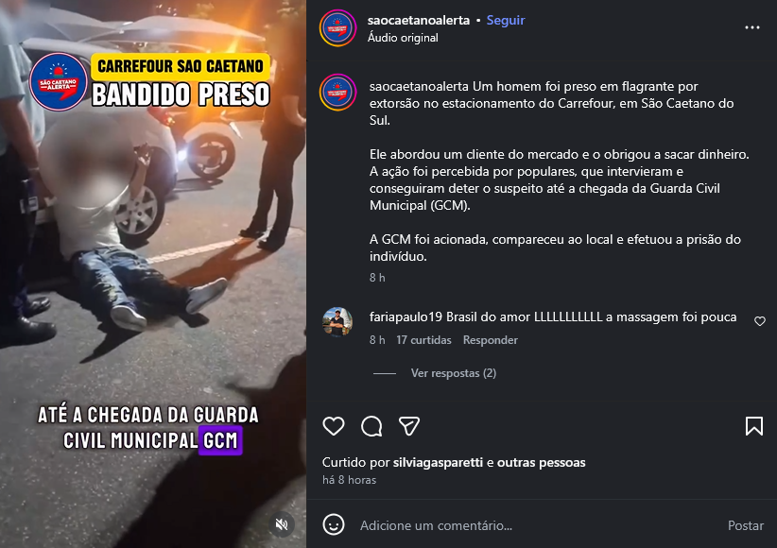This screenshot has height=548, width=777.
Task: Open the three-dot more options menu
Action: 752,27
